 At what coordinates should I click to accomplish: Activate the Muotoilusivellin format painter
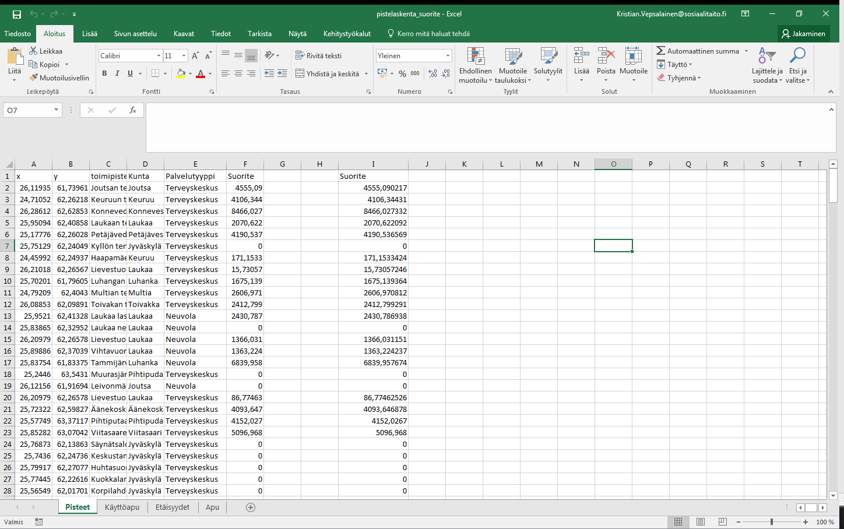pos(59,77)
